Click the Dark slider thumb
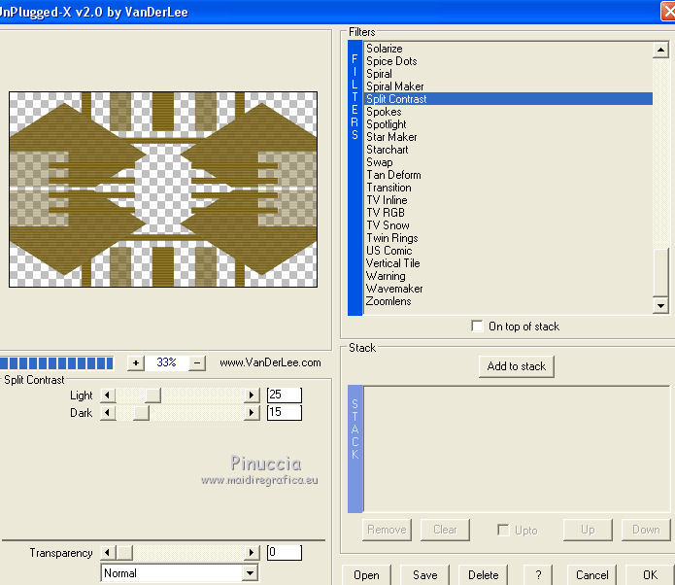The width and height of the screenshot is (675, 585). pos(141,413)
